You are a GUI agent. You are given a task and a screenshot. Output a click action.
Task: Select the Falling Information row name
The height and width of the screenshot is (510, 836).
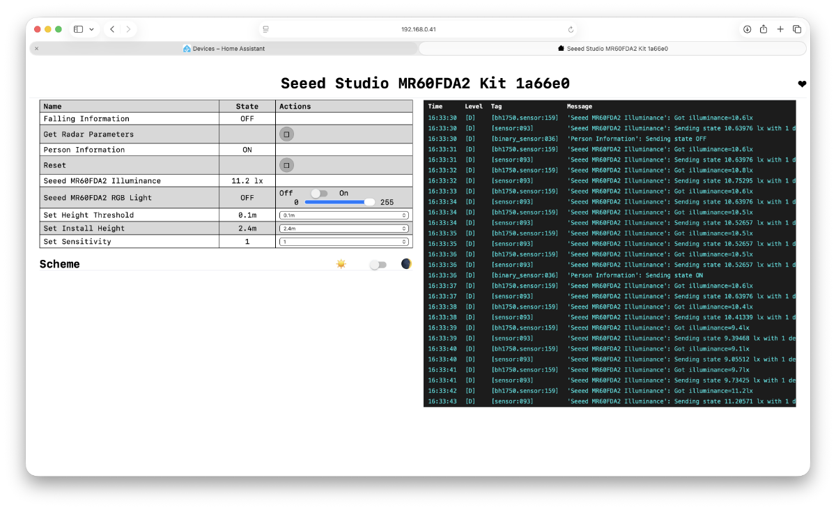86,119
